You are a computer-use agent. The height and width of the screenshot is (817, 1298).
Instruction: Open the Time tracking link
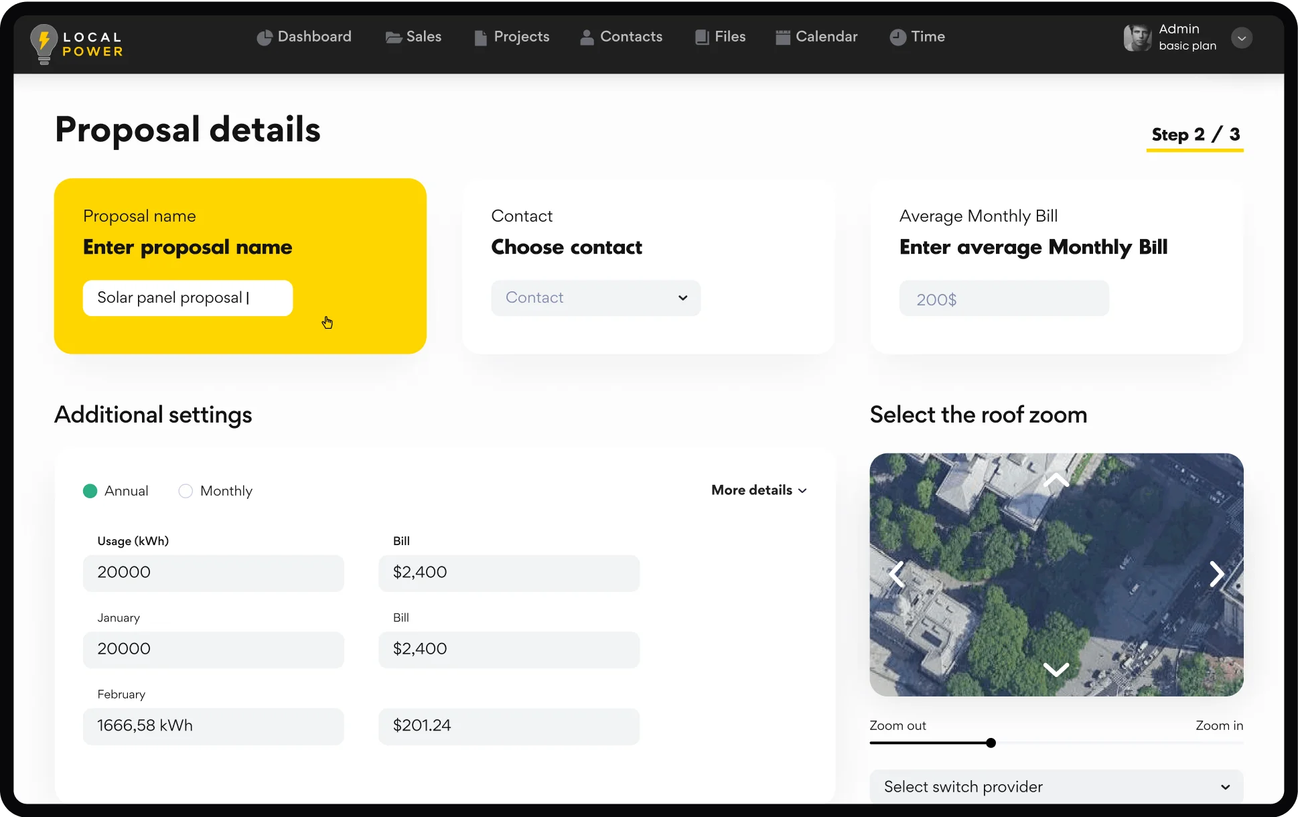coord(918,37)
